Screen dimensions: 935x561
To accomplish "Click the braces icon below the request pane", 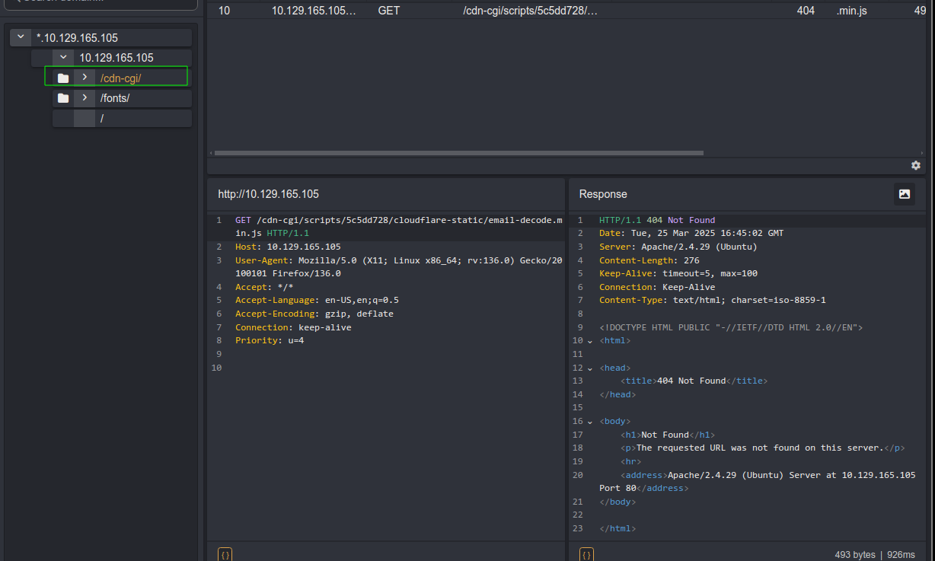I will click(x=225, y=555).
